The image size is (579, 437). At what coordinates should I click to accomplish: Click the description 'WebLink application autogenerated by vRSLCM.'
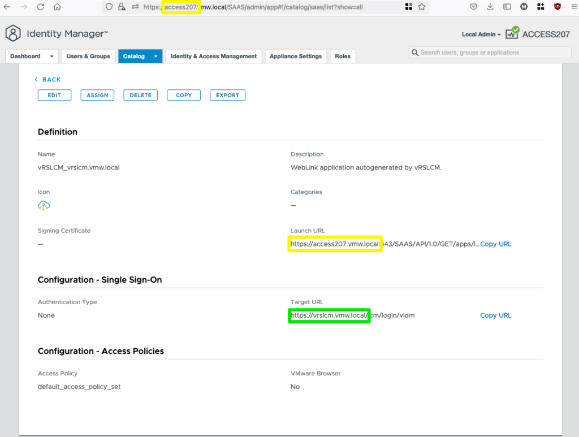(x=366, y=167)
